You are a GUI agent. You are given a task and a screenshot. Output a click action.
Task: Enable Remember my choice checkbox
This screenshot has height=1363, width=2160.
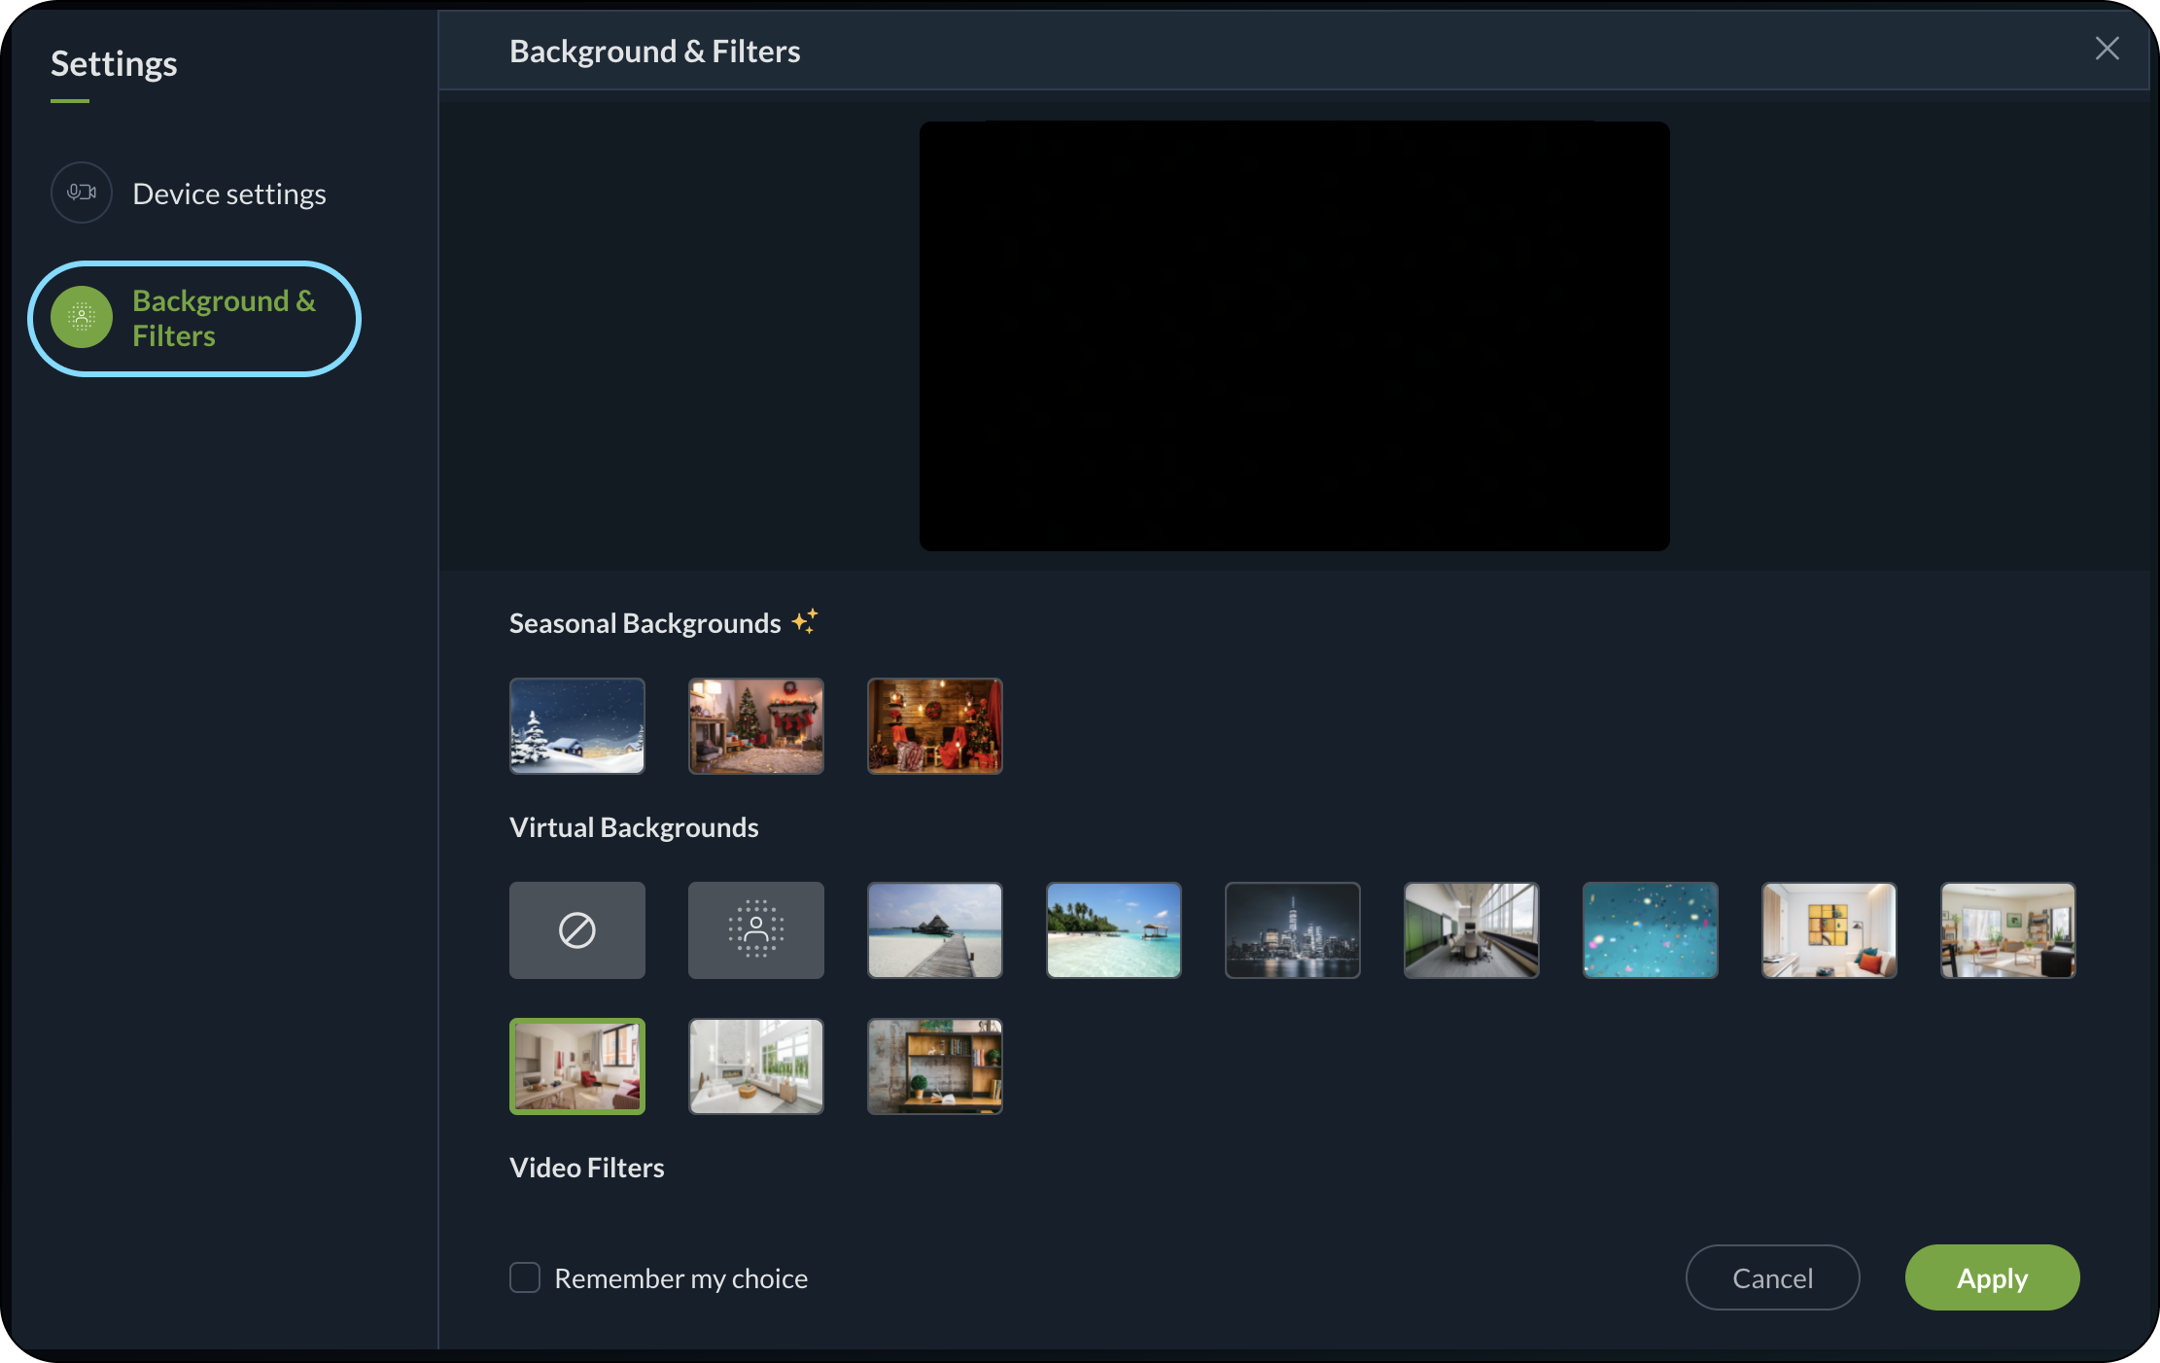[525, 1277]
